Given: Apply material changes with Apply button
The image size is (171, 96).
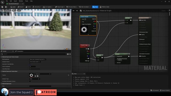Looking at the screenshot, I should tap(13, 7).
